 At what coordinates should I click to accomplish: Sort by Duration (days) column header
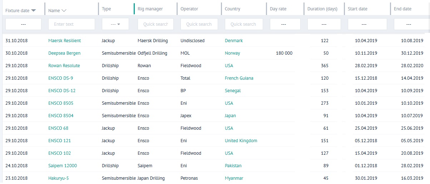pyautogui.click(x=322, y=9)
